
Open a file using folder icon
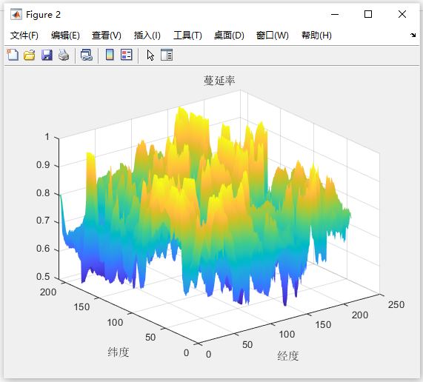click(30, 55)
